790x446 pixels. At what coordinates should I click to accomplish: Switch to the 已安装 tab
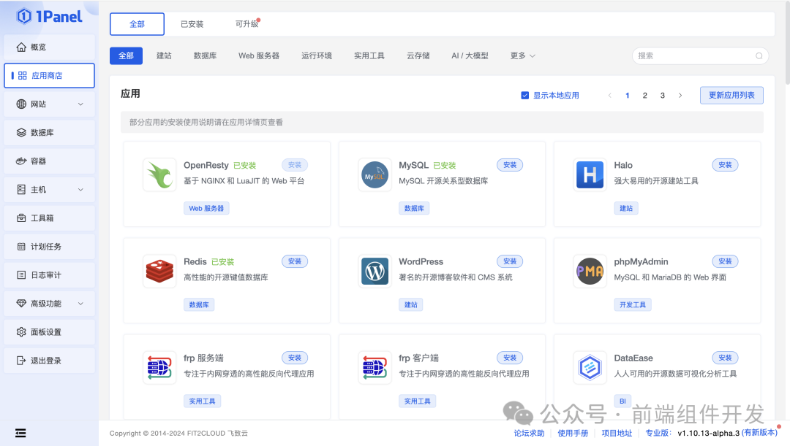192,23
